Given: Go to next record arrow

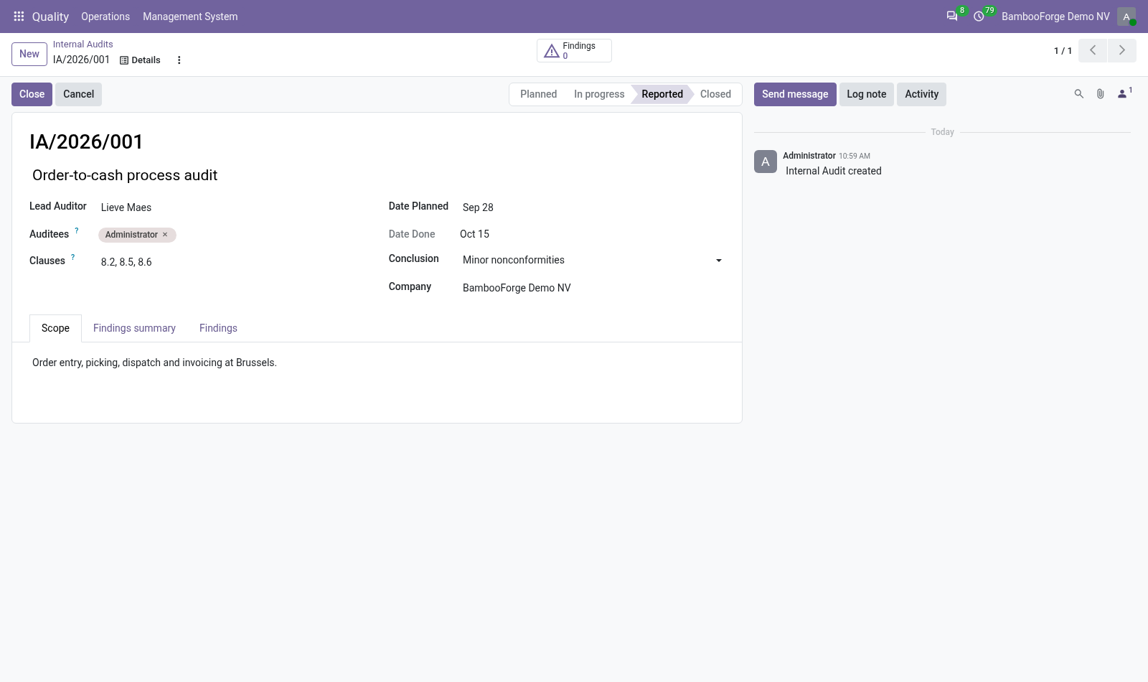Looking at the screenshot, I should [x=1122, y=50].
